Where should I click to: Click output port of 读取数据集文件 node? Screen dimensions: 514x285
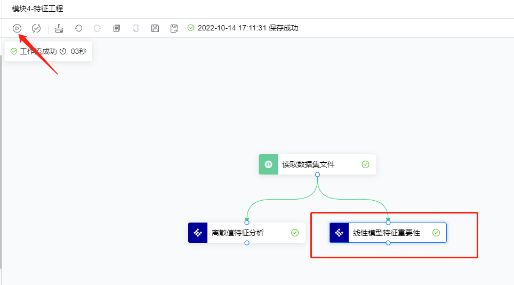pyautogui.click(x=317, y=175)
